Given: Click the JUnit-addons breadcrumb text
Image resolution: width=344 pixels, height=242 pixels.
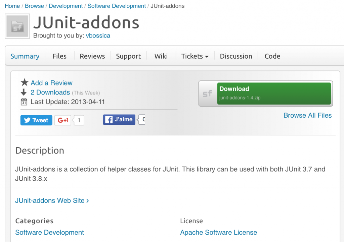Looking at the screenshot, I should coord(168,6).
